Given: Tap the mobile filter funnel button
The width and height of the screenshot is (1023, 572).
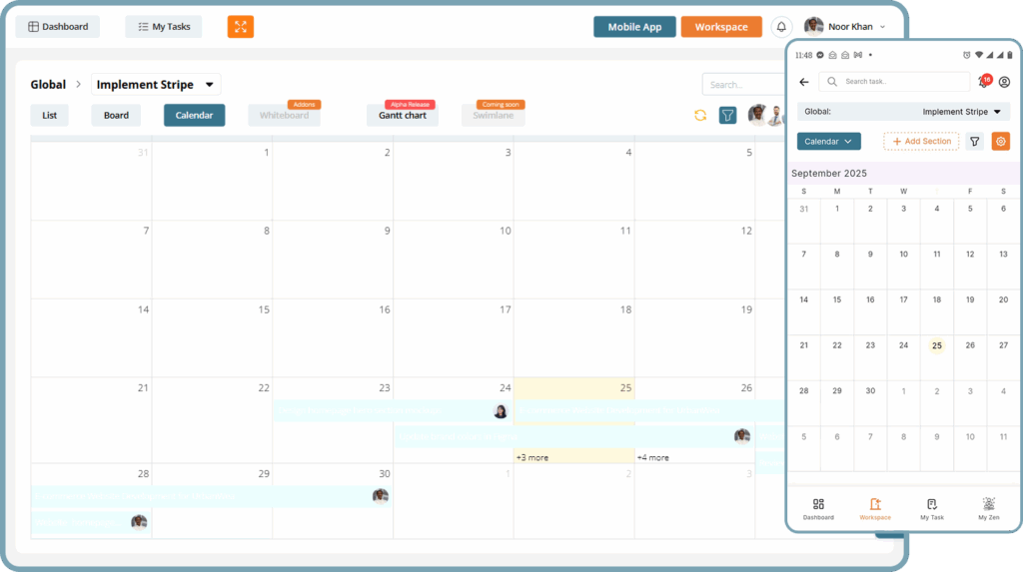Looking at the screenshot, I should point(975,142).
